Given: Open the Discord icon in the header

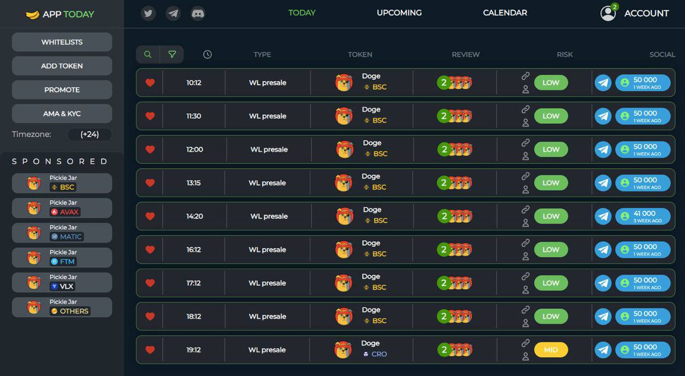Looking at the screenshot, I should [198, 13].
